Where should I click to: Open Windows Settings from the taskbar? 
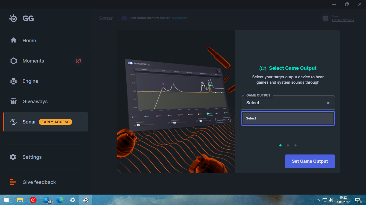click(x=73, y=200)
